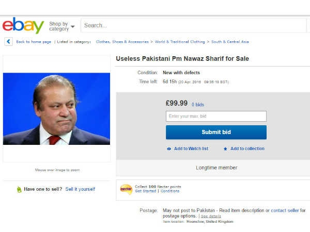
Task: Click the Nectar points logo
Action: (126, 189)
